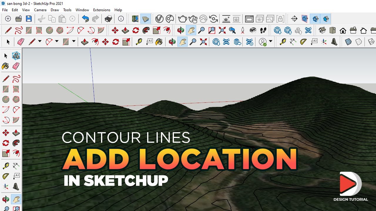
Task: Select Follow Me in left toolbar
Action: coord(16,143)
